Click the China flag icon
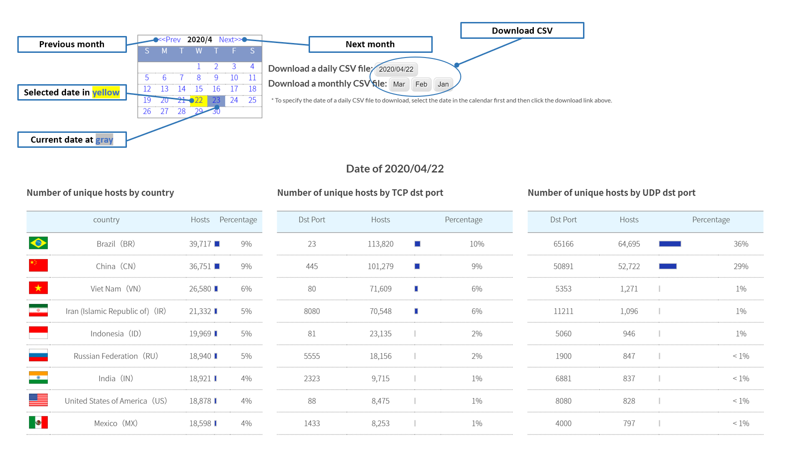 click(38, 266)
